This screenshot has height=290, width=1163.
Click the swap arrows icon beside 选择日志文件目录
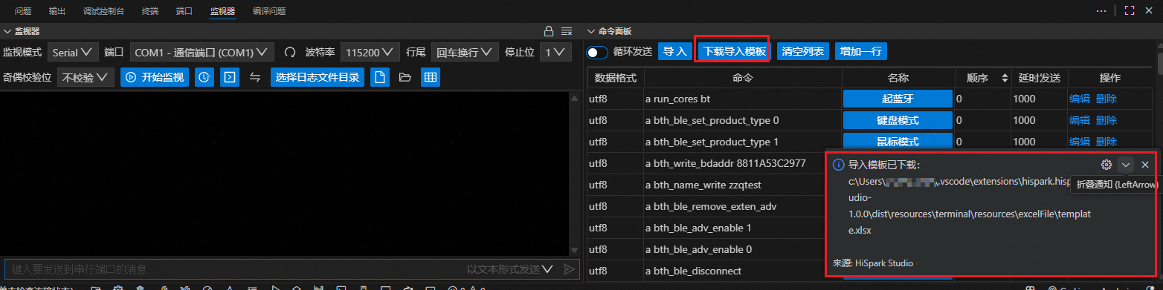pyautogui.click(x=255, y=77)
